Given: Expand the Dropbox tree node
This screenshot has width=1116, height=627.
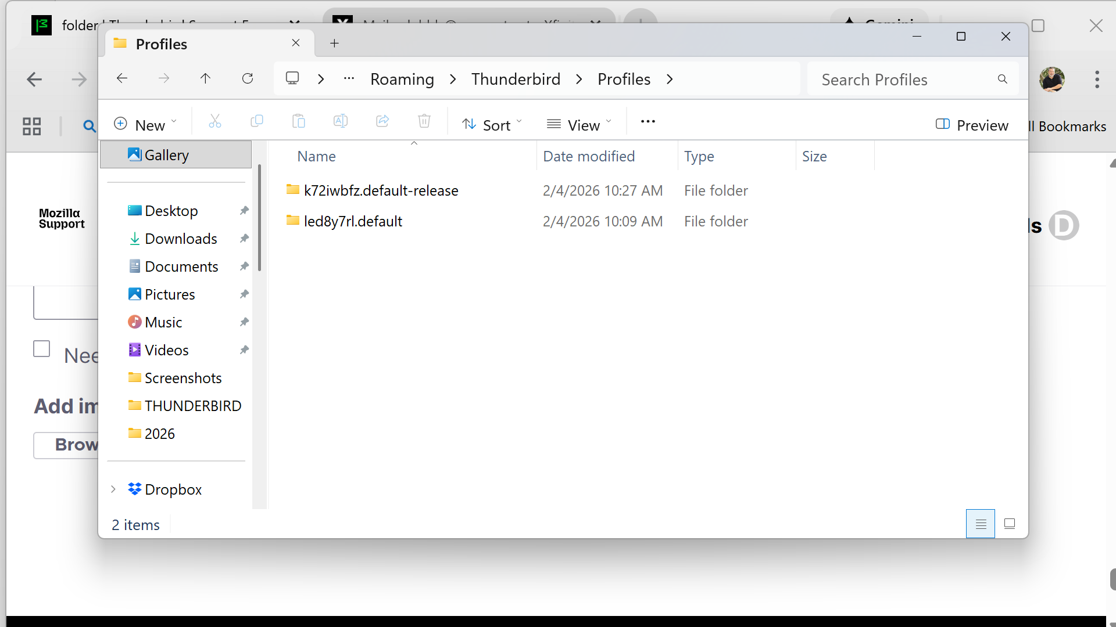Looking at the screenshot, I should pos(113,489).
